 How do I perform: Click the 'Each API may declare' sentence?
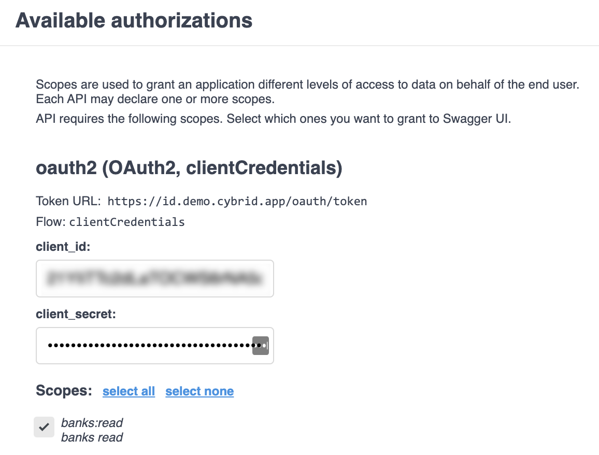click(154, 98)
